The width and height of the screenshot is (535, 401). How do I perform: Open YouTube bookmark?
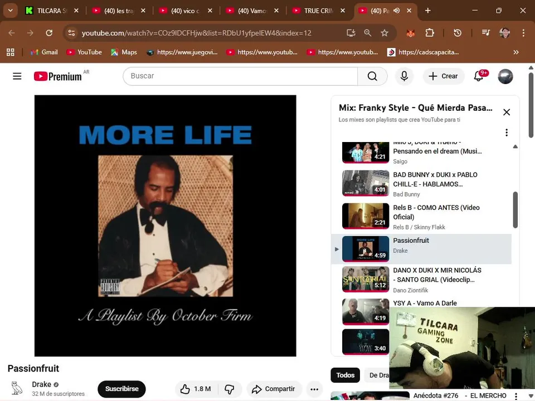tap(84, 52)
